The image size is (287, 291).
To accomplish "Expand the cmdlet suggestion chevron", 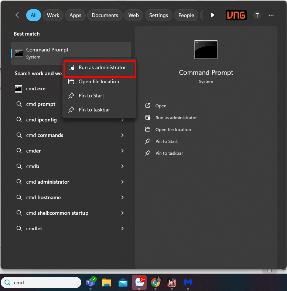I will [122, 229].
